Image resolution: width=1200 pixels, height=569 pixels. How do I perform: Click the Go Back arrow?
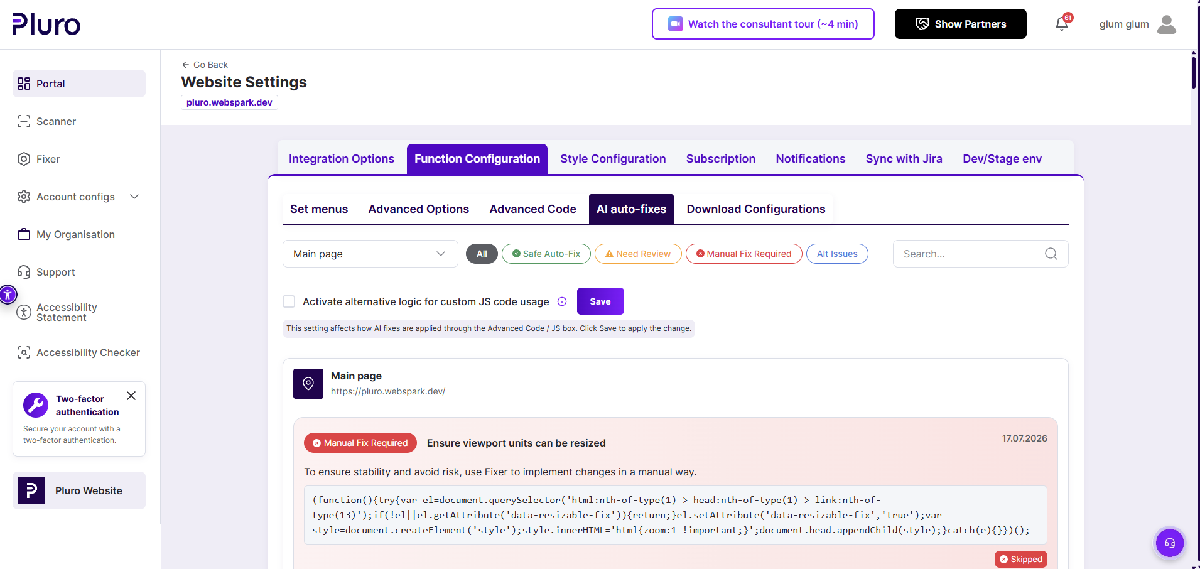pos(185,65)
